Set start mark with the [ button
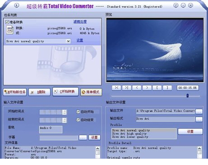 pyautogui.click(x=157, y=87)
